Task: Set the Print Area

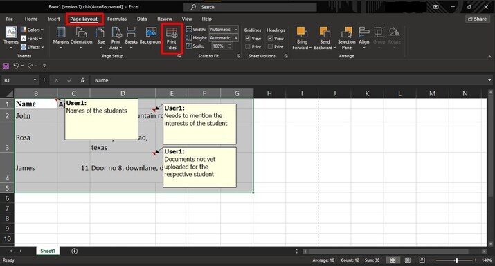Action: point(116,38)
